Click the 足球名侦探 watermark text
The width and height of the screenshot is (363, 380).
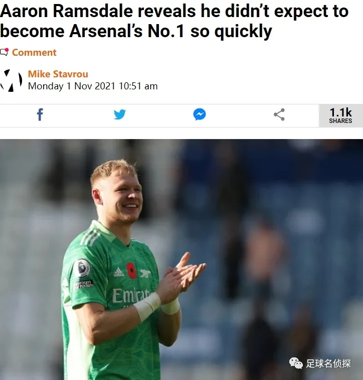[x=328, y=363]
